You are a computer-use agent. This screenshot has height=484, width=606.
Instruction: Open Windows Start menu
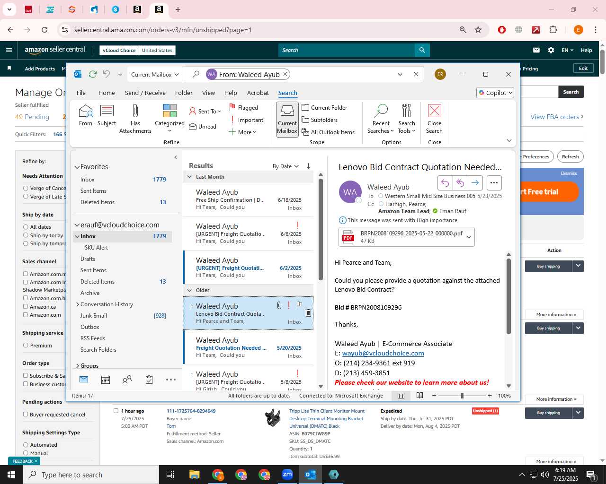coord(11,475)
